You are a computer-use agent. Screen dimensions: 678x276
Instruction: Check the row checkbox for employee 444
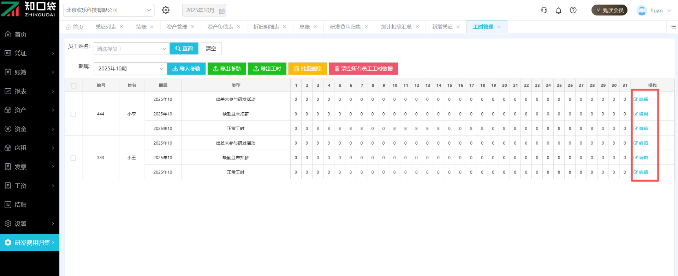[73, 114]
